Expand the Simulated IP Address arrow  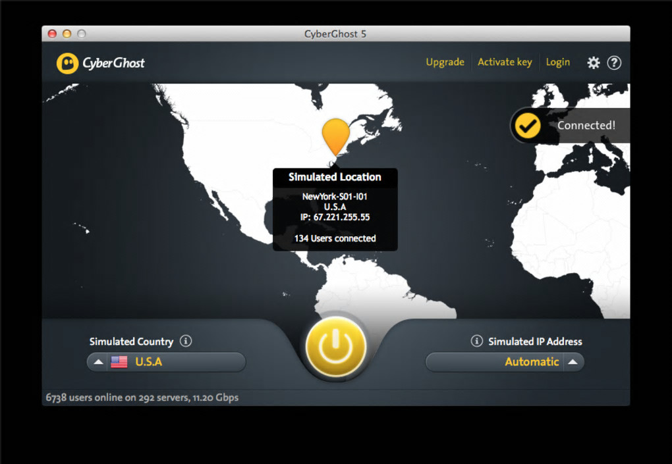[x=573, y=362]
